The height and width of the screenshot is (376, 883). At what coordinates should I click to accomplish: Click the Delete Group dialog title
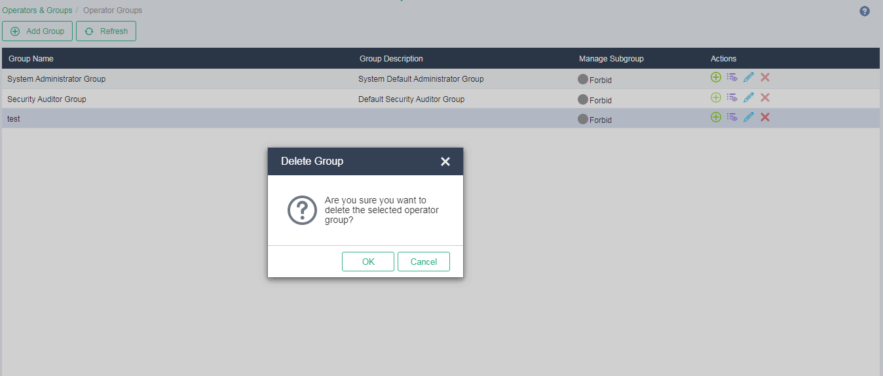tap(312, 161)
